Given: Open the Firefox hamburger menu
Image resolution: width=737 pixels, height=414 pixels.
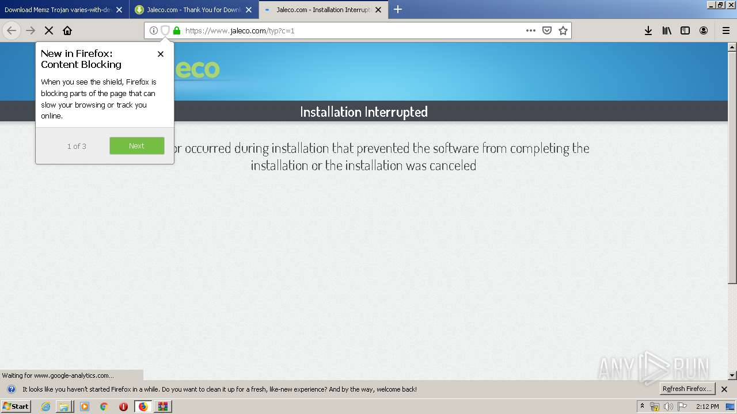Looking at the screenshot, I should coord(725,30).
